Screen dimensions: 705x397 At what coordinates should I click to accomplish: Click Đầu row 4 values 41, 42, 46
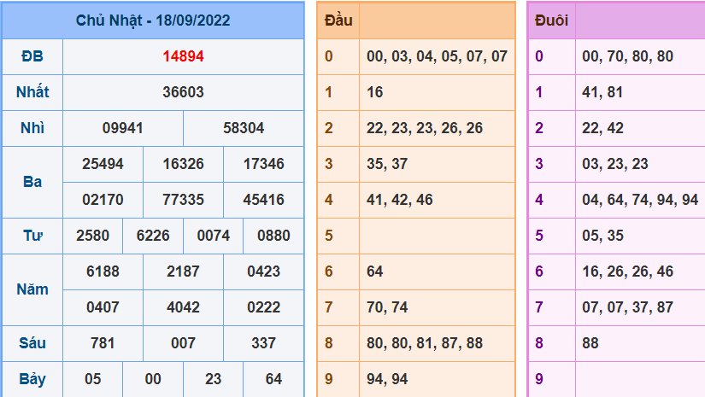tap(400, 201)
